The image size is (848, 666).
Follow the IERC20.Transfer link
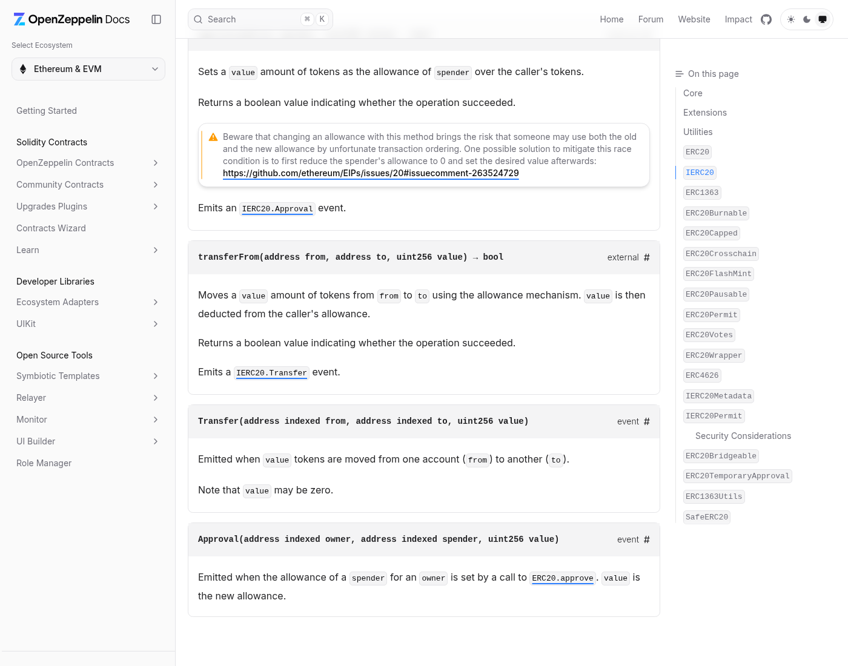(271, 373)
